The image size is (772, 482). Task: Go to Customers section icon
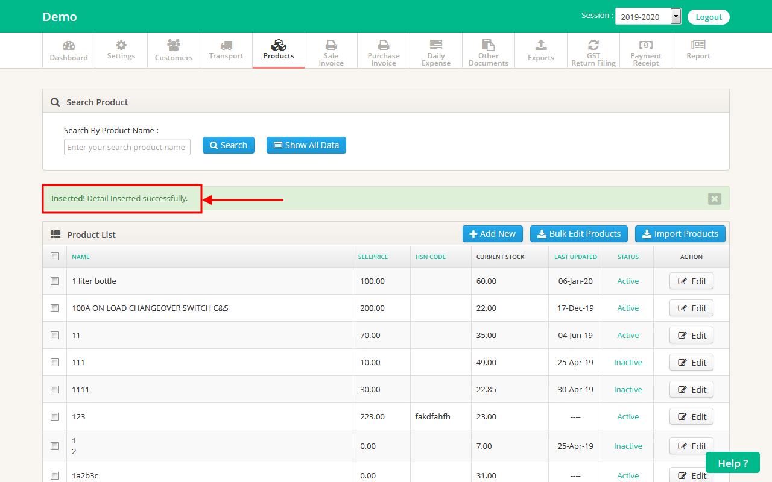pos(174,45)
